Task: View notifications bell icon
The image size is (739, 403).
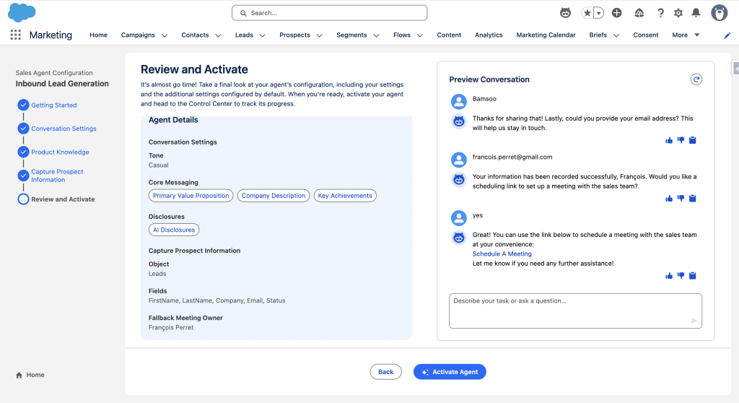Action: point(696,13)
